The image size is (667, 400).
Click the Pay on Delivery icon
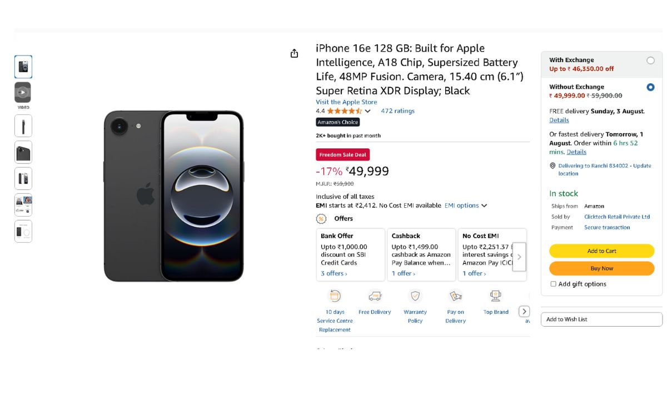pyautogui.click(x=455, y=296)
